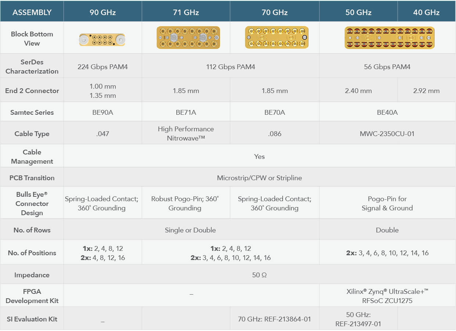The image size is (456, 331).
Task: Click the 90 GHz connector block image
Action: (102, 40)
